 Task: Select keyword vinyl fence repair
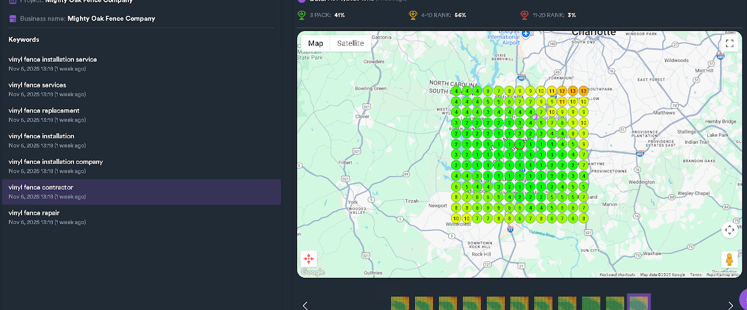[141, 217]
